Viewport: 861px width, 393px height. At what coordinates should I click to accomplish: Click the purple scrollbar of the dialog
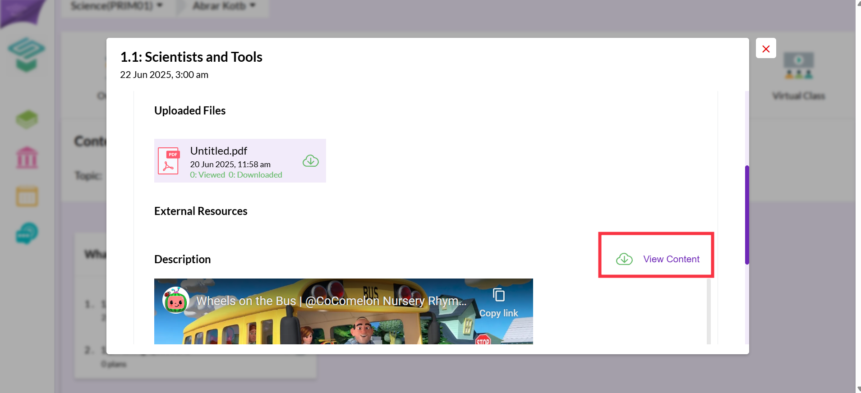[x=747, y=215]
